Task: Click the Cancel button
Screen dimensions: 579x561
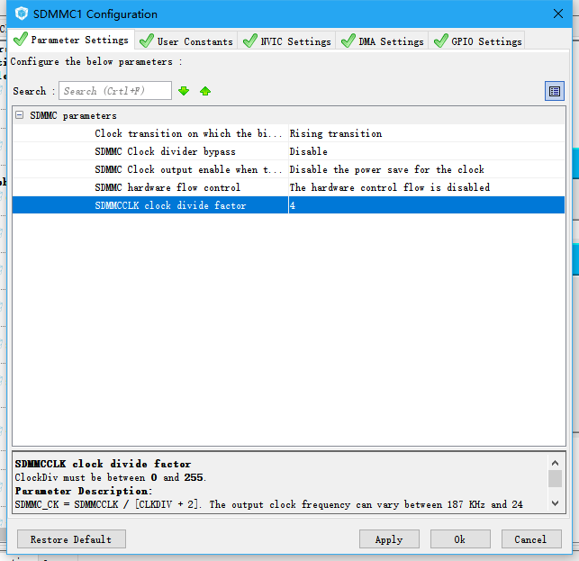Action: coord(531,539)
